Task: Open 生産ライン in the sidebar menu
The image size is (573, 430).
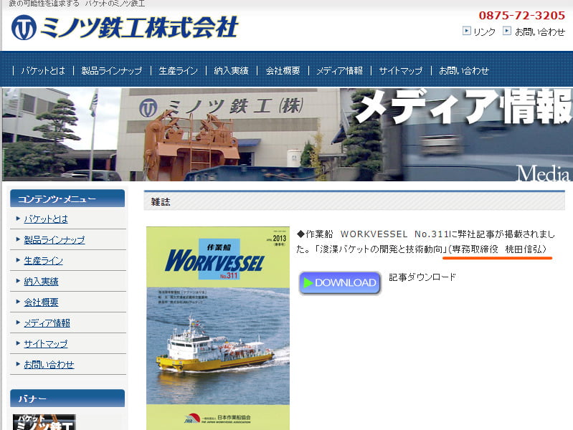Action: click(x=43, y=261)
